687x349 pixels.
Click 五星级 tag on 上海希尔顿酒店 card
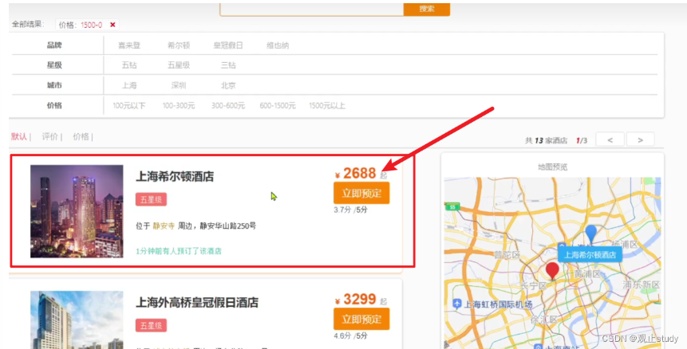tap(151, 199)
